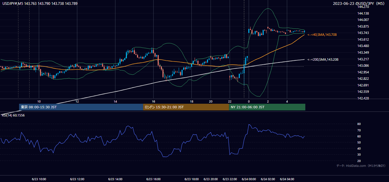389x182 pixels.
Task: Select the 200 SMA 143.208 label
Action: [323, 59]
